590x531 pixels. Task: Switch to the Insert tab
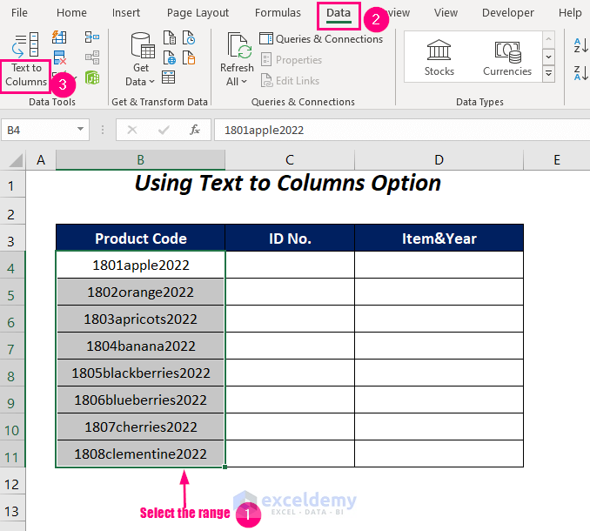point(126,13)
